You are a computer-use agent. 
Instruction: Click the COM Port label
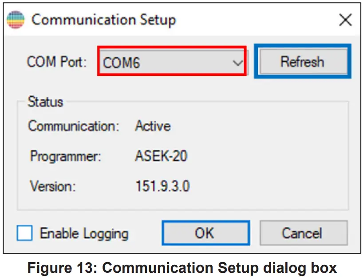[57, 62]
